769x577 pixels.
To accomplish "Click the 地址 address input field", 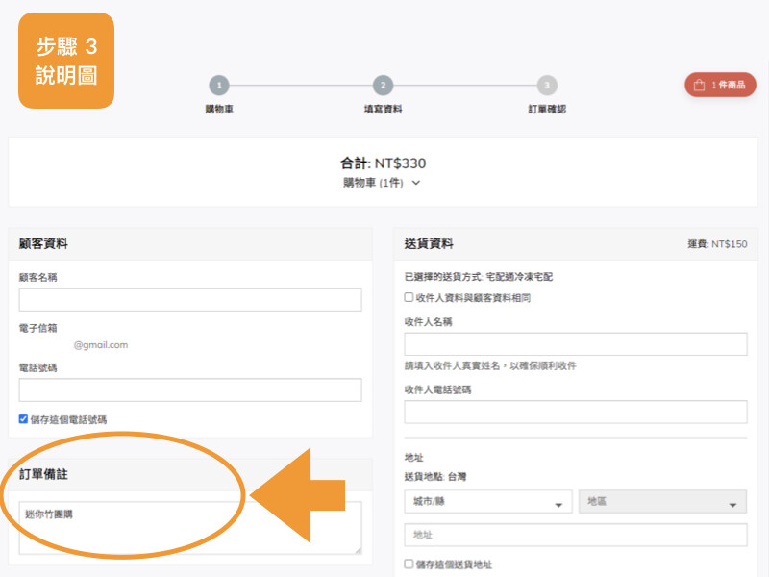I will (575, 536).
